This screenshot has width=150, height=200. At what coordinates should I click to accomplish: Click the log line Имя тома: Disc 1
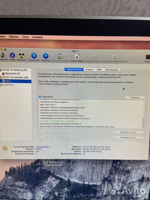[x=49, y=105]
